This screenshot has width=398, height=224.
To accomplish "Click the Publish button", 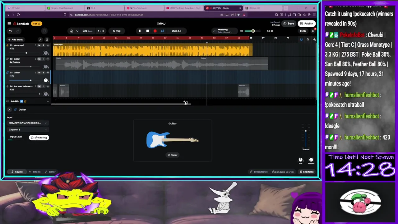I will [x=307, y=24].
